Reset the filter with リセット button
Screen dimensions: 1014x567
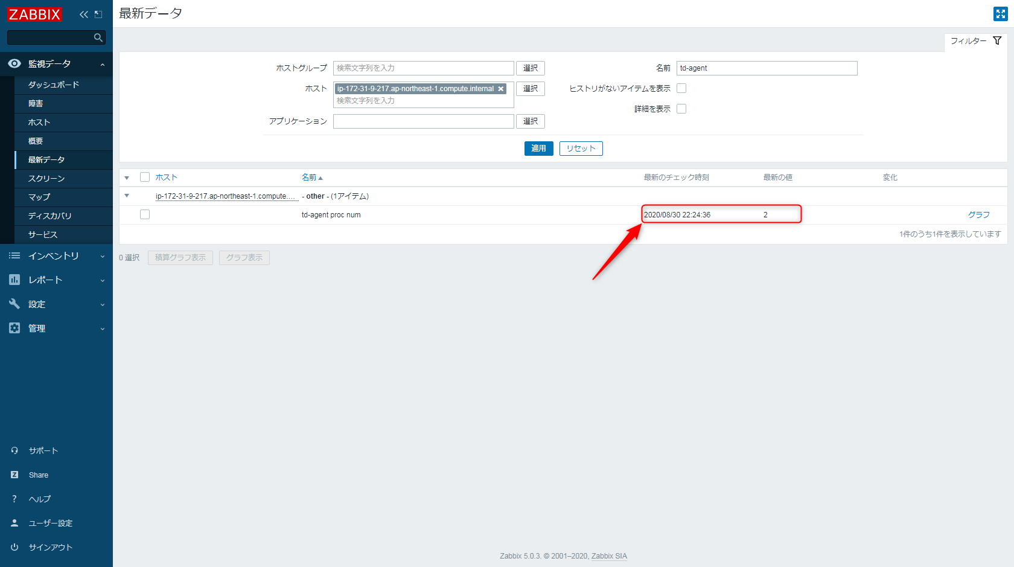pyautogui.click(x=581, y=149)
